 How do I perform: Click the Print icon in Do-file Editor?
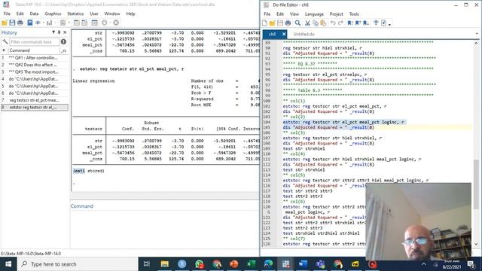(288, 23)
